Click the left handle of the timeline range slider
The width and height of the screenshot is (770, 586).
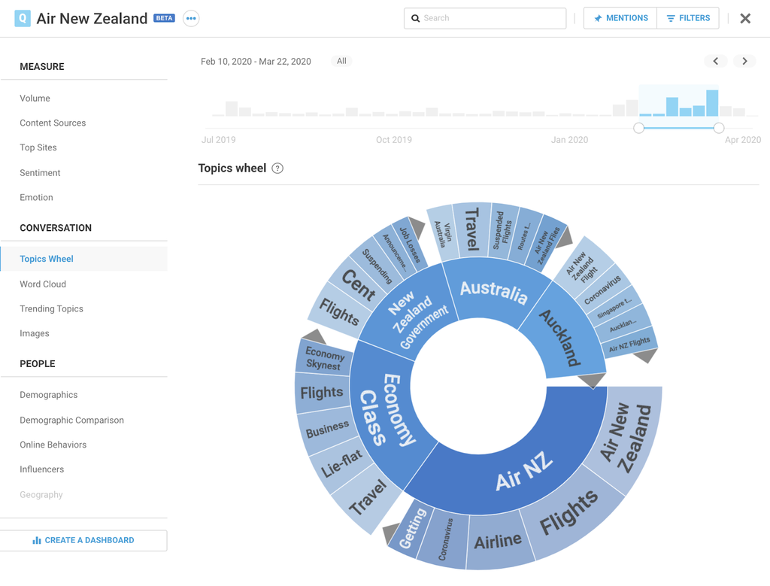click(x=638, y=128)
